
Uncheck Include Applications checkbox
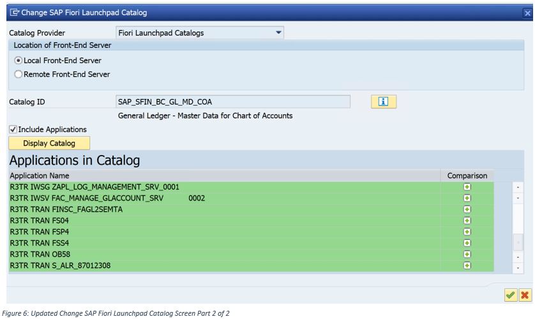(x=13, y=130)
